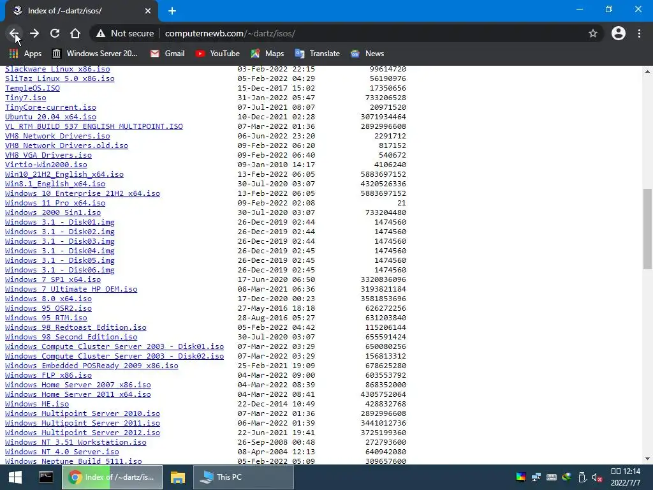Click the touch keyboard tray icon
Image resolution: width=653 pixels, height=490 pixels.
[x=552, y=477]
